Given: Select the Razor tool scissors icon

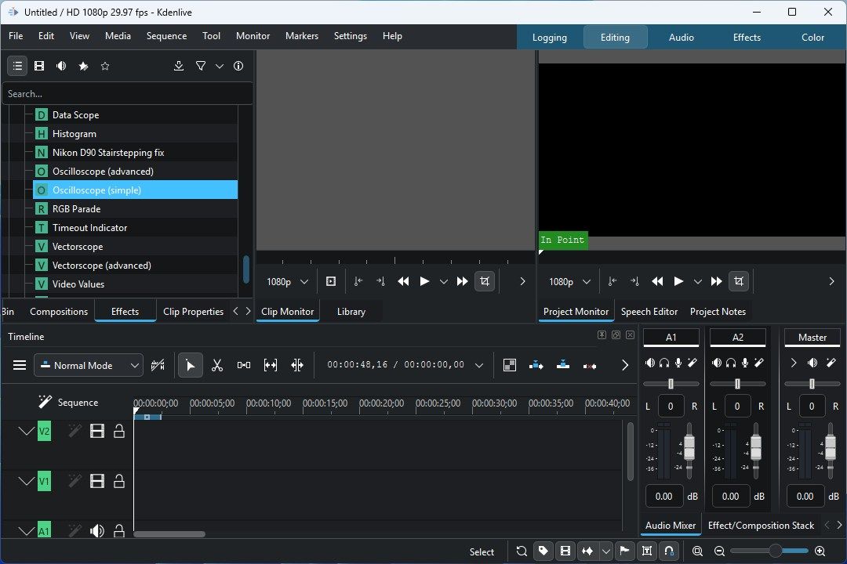Looking at the screenshot, I should click(217, 365).
